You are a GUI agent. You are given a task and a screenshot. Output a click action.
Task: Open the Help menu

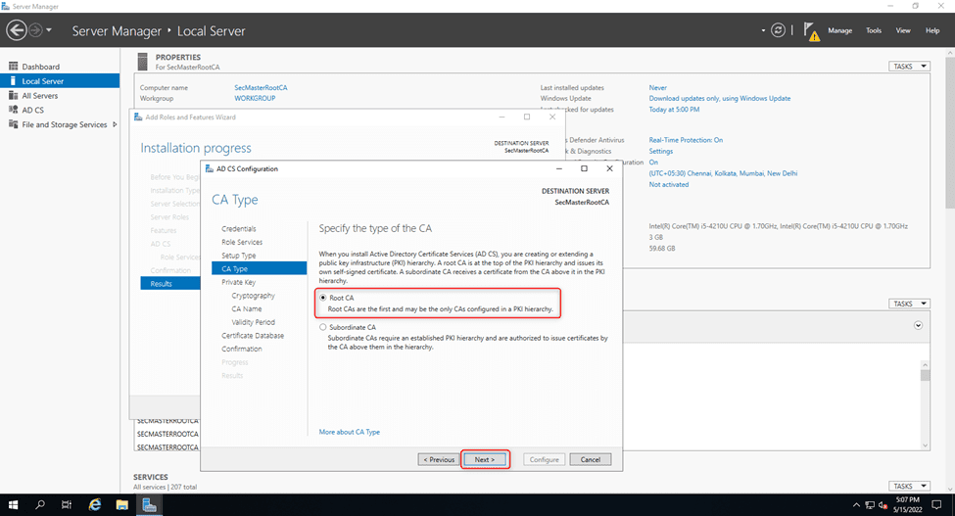click(x=932, y=30)
